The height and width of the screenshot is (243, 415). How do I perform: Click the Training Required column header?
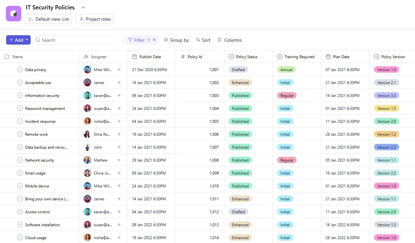296,57
